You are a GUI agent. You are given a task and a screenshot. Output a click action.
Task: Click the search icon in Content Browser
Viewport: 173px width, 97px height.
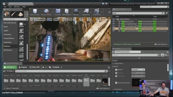106,71
